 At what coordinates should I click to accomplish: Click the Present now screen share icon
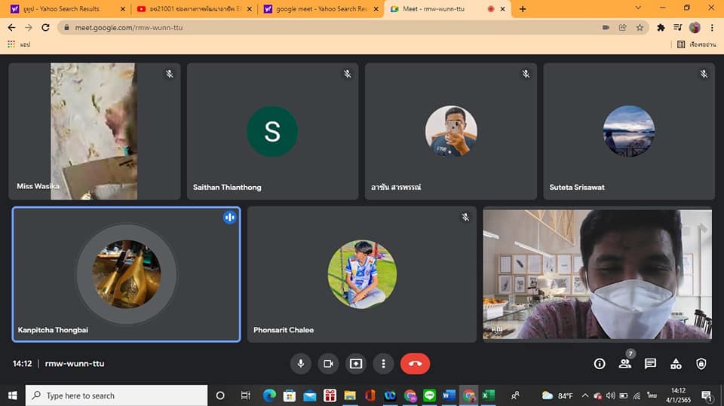coord(356,364)
